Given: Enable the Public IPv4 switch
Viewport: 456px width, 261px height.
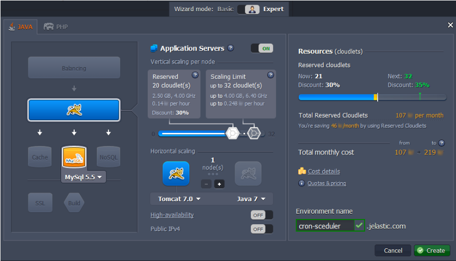Looking at the screenshot, I should 261,229.
